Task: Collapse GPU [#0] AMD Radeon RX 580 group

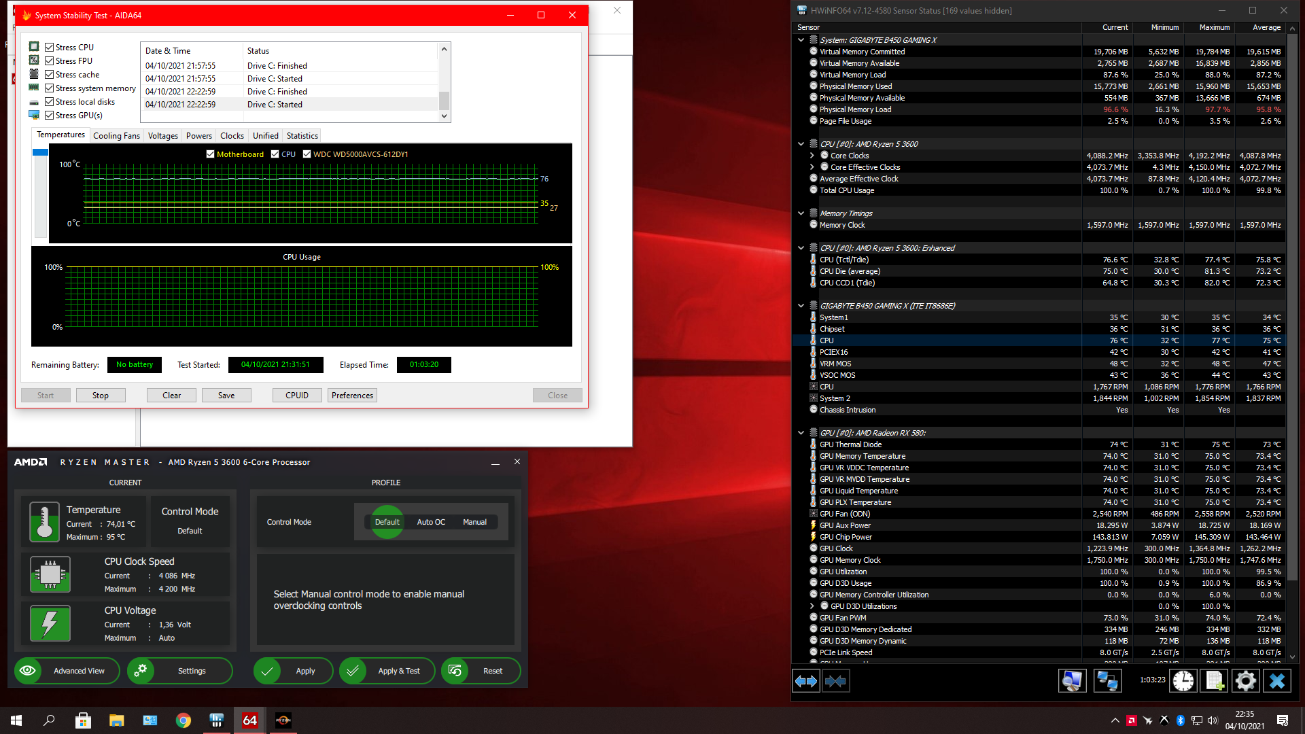Action: pos(801,433)
